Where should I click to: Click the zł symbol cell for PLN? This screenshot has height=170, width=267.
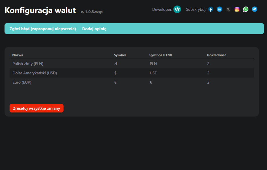(x=115, y=64)
